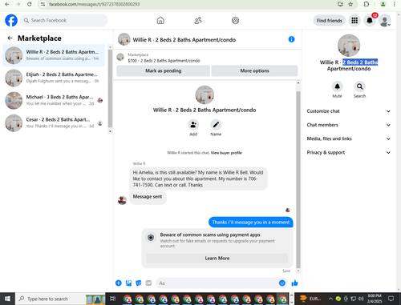Viewport: 401px width, 305px height.
Task: Open browser extensions puzzle icon
Action: 367,4
